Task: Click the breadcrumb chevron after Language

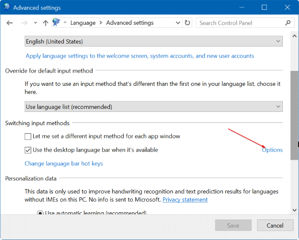Action: 101,23
